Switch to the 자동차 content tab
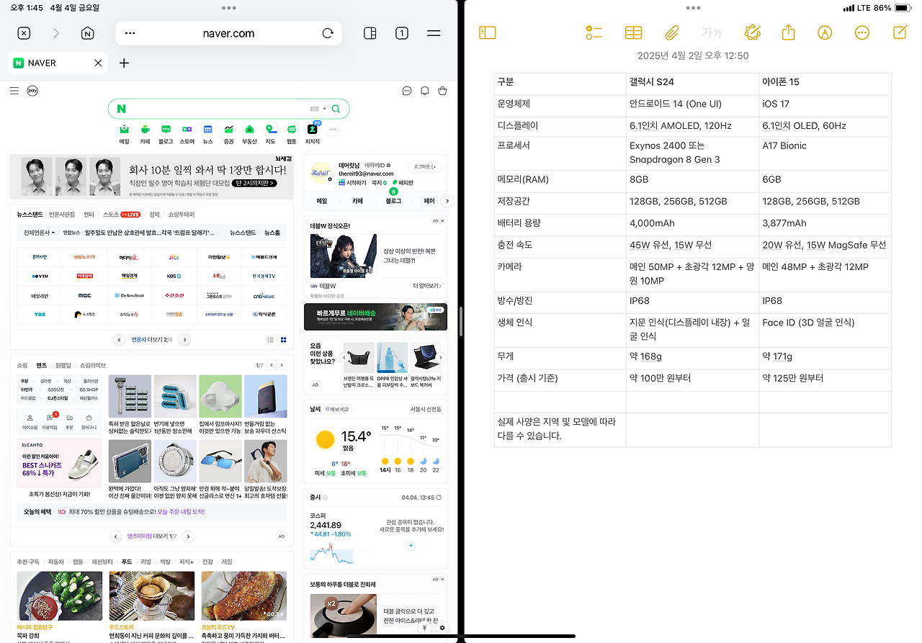 [x=55, y=562]
